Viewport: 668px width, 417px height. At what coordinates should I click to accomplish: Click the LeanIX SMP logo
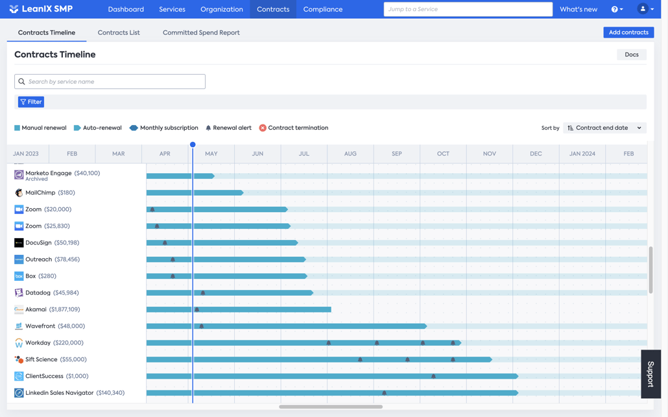pos(41,9)
